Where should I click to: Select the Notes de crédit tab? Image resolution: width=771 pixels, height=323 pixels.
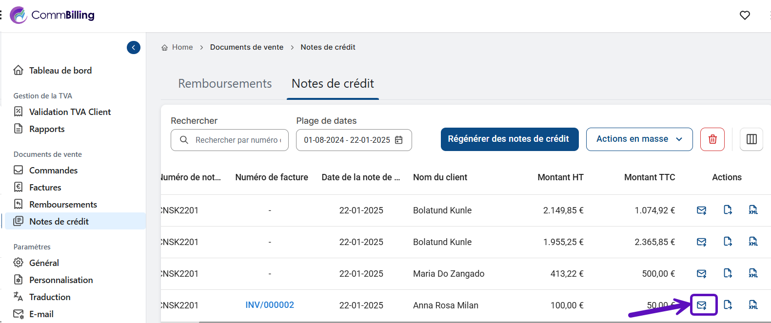click(x=333, y=84)
